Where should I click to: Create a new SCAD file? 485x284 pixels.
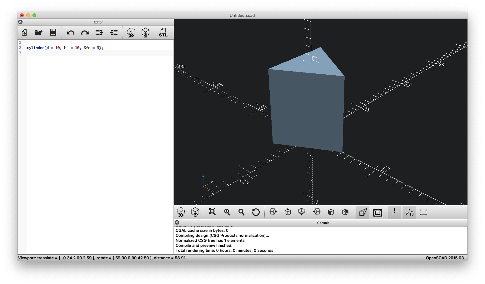(x=24, y=32)
